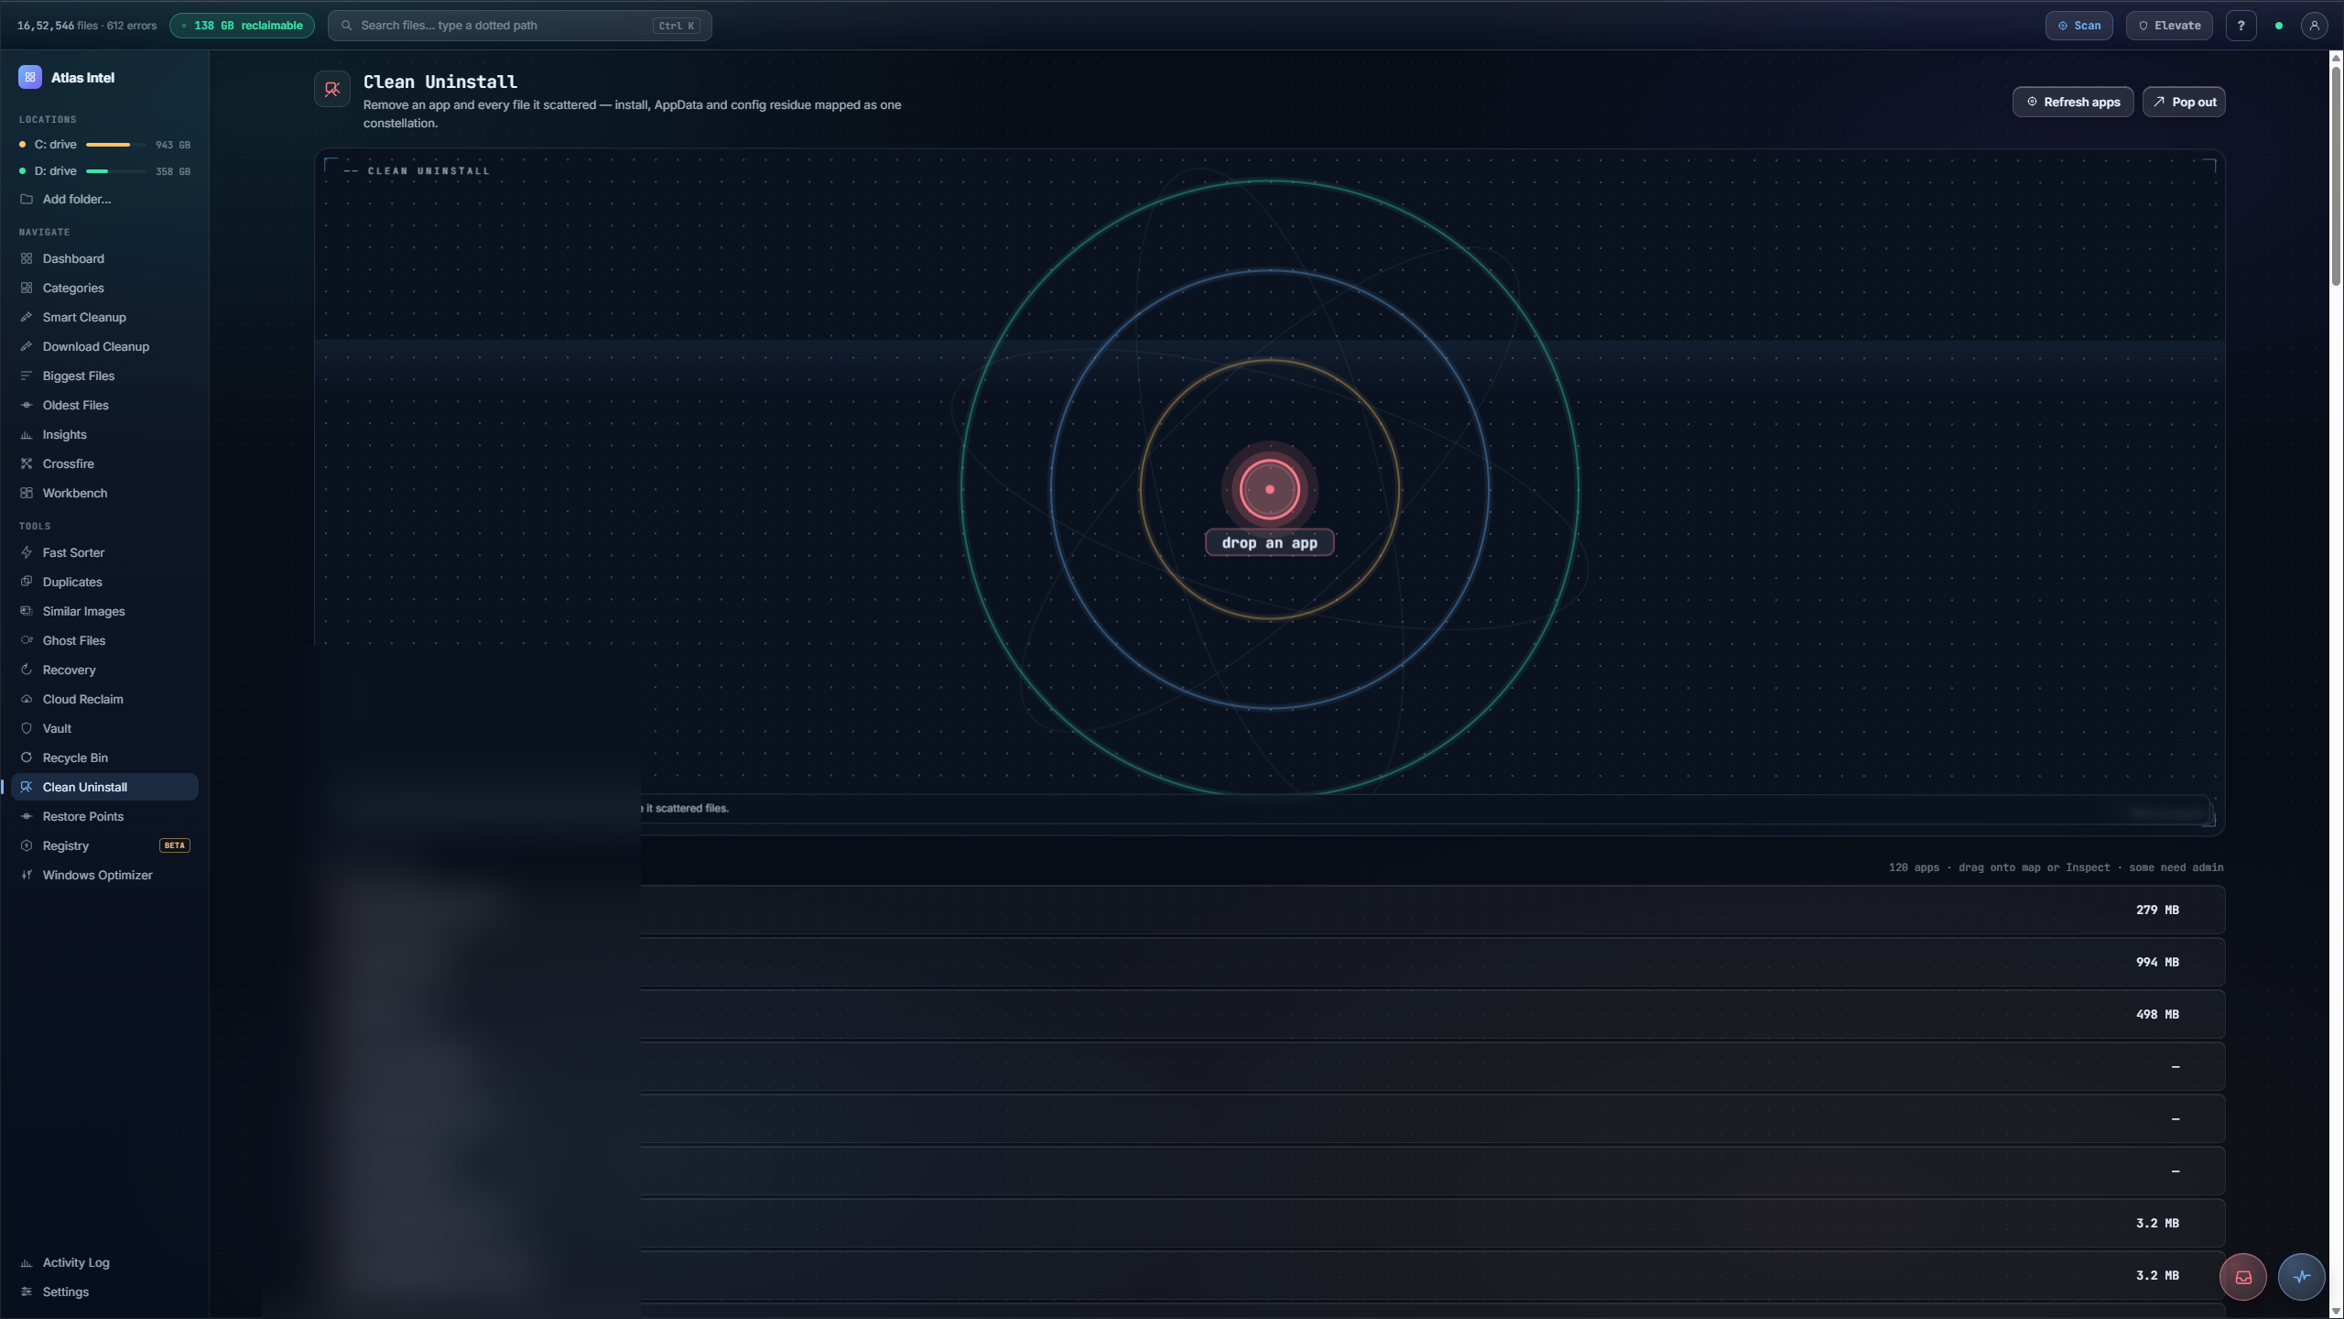Open the Dashboard icon in sidebar
Viewport: 2344px width, 1319px height.
27,258
